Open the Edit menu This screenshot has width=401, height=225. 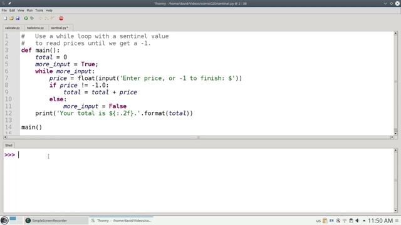click(13, 11)
